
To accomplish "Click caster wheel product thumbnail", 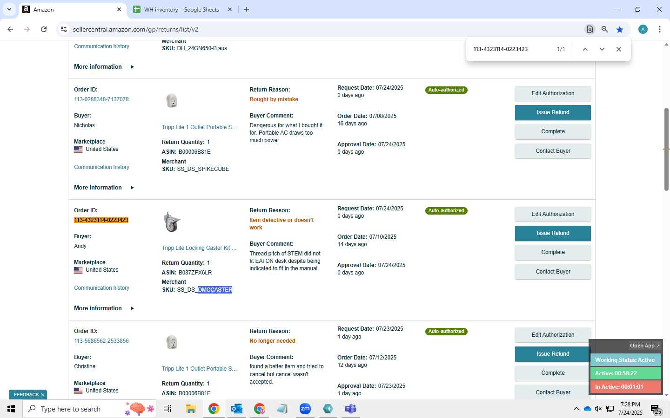I will coord(172,222).
